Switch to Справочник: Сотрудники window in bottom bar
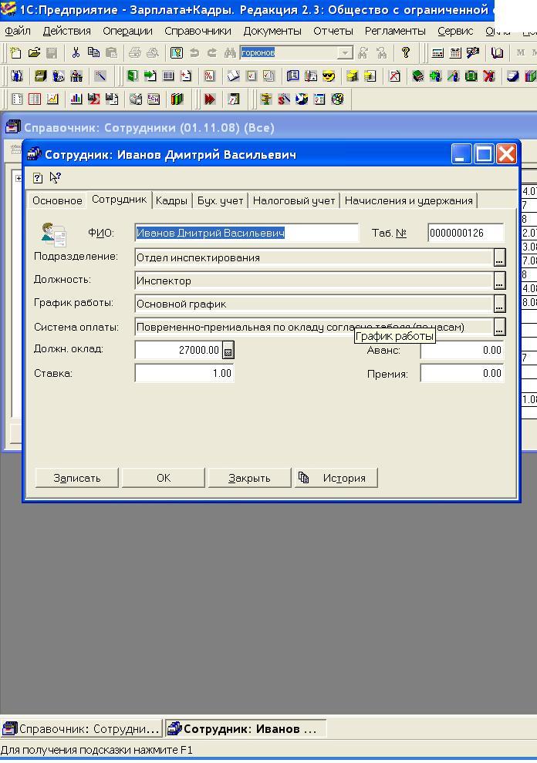This screenshot has height=763, width=537. click(82, 728)
